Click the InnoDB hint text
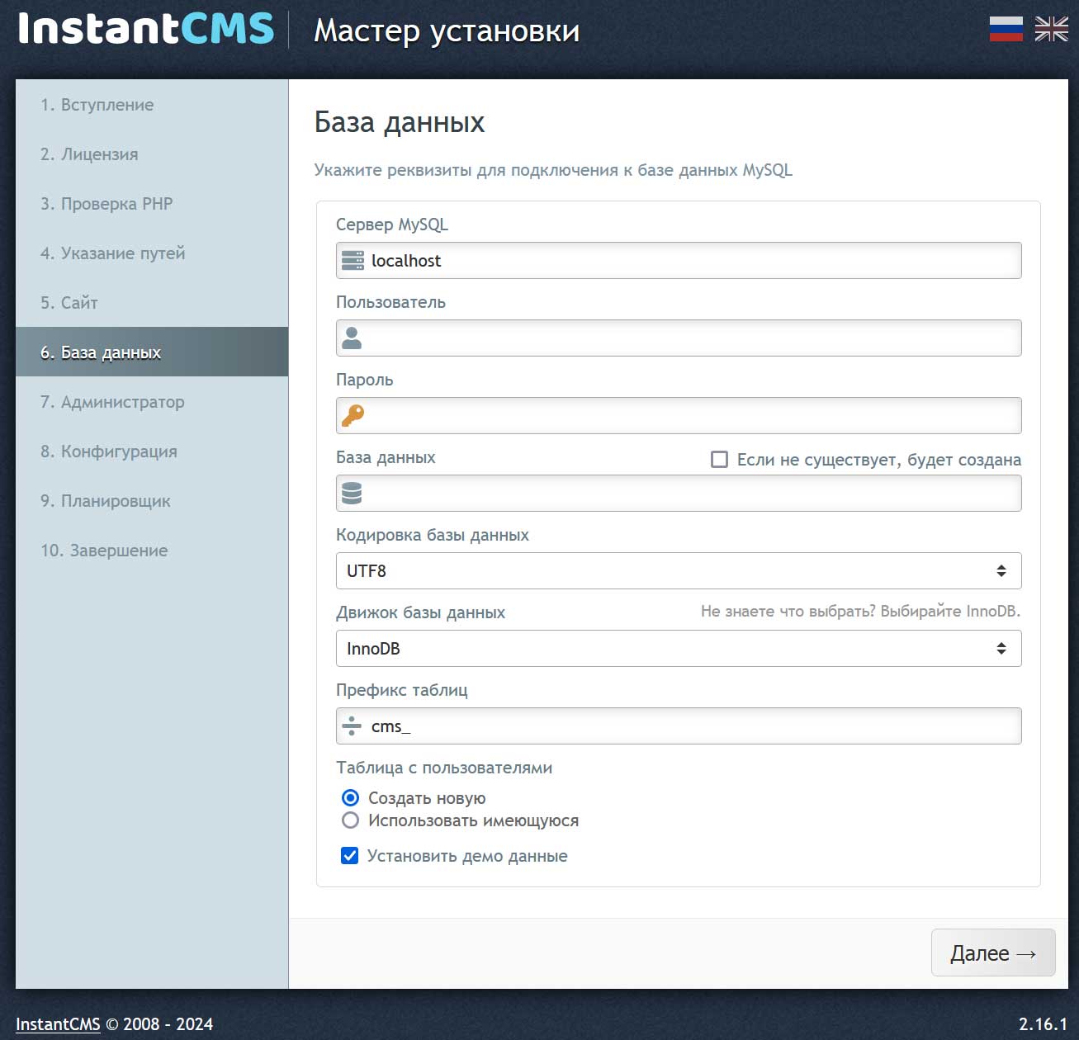This screenshot has height=1040, width=1079. (860, 612)
